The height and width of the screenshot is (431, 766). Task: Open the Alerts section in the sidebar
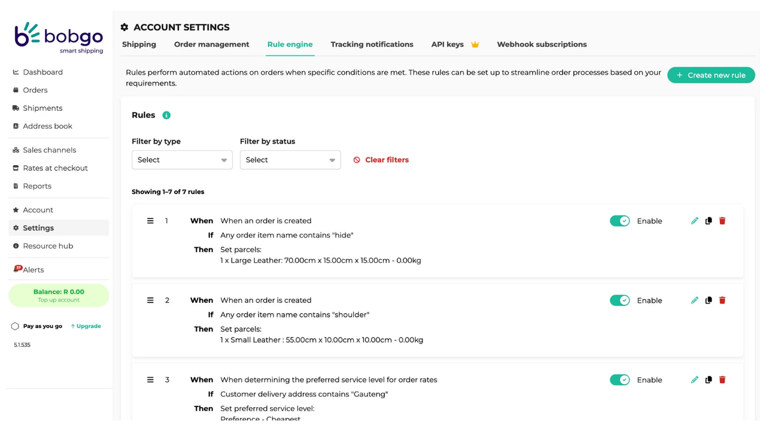33,269
